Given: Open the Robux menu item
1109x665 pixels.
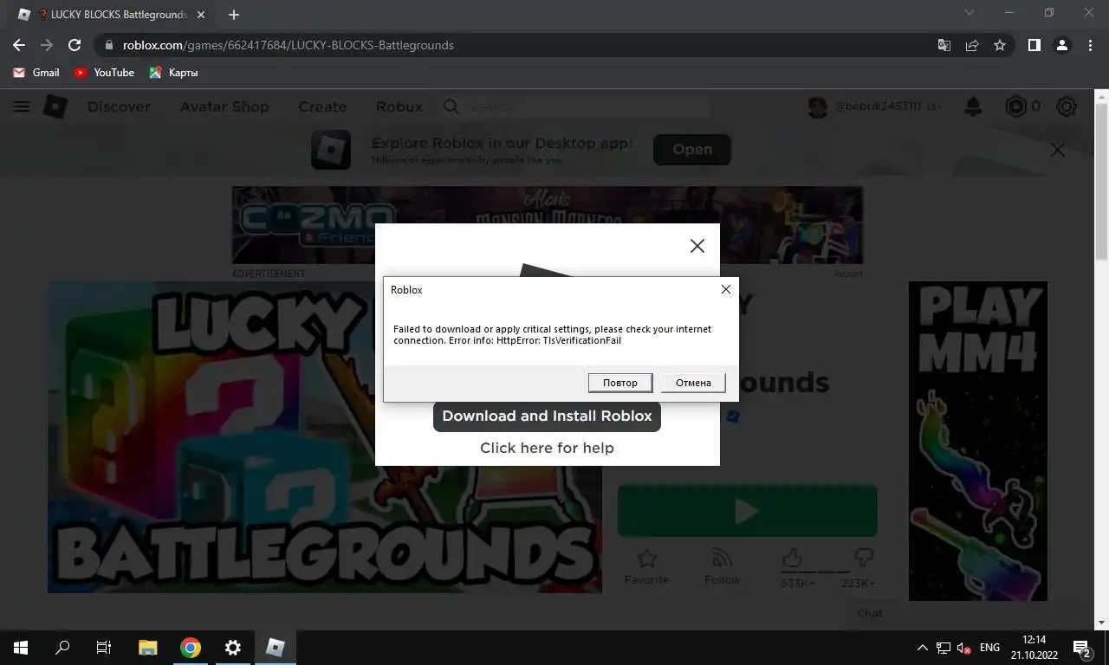Looking at the screenshot, I should tap(399, 107).
